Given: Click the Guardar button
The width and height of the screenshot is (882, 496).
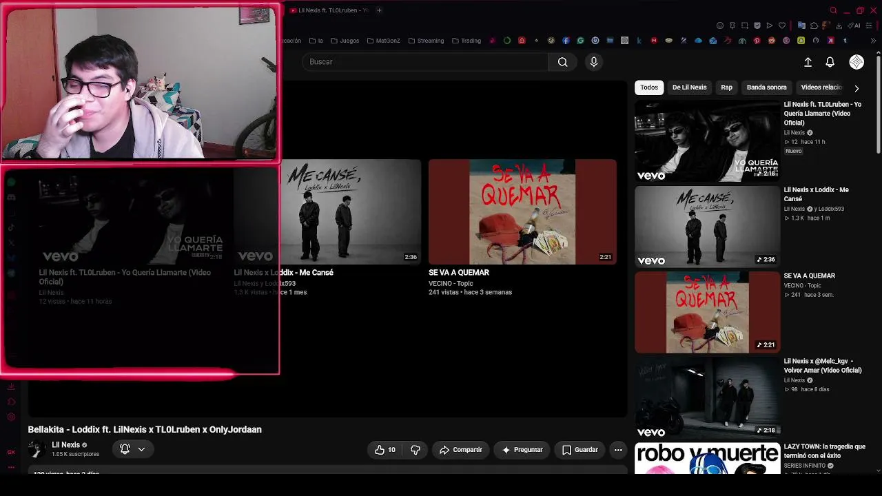Looking at the screenshot, I should (x=580, y=450).
